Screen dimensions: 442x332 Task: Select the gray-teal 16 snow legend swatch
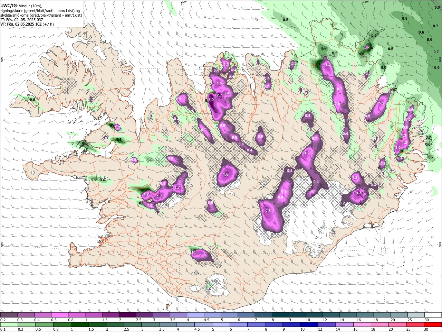click(365, 315)
